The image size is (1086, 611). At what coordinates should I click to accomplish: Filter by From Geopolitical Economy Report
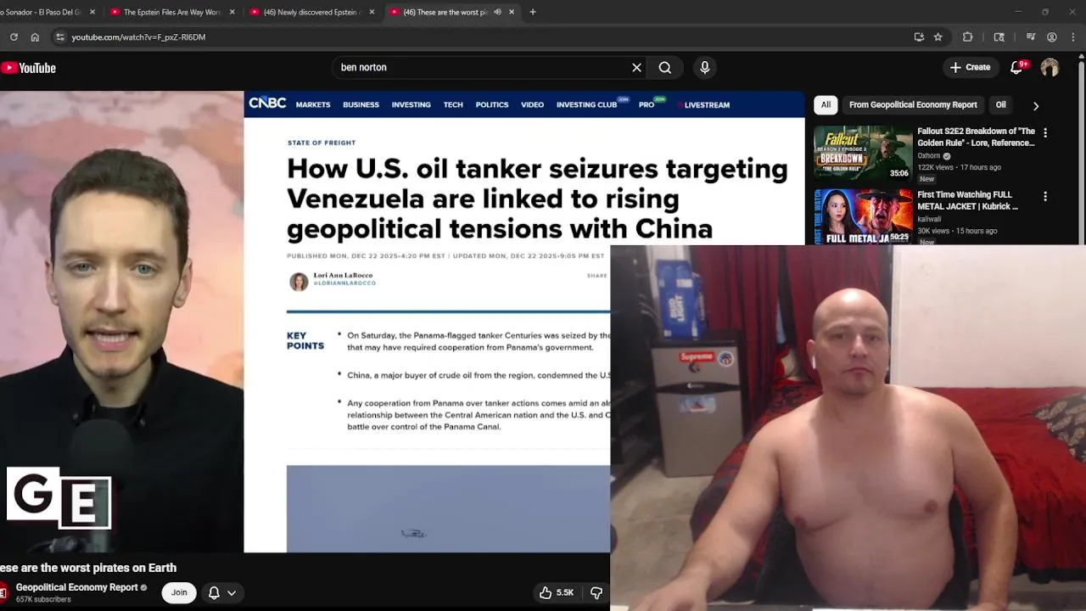913,105
